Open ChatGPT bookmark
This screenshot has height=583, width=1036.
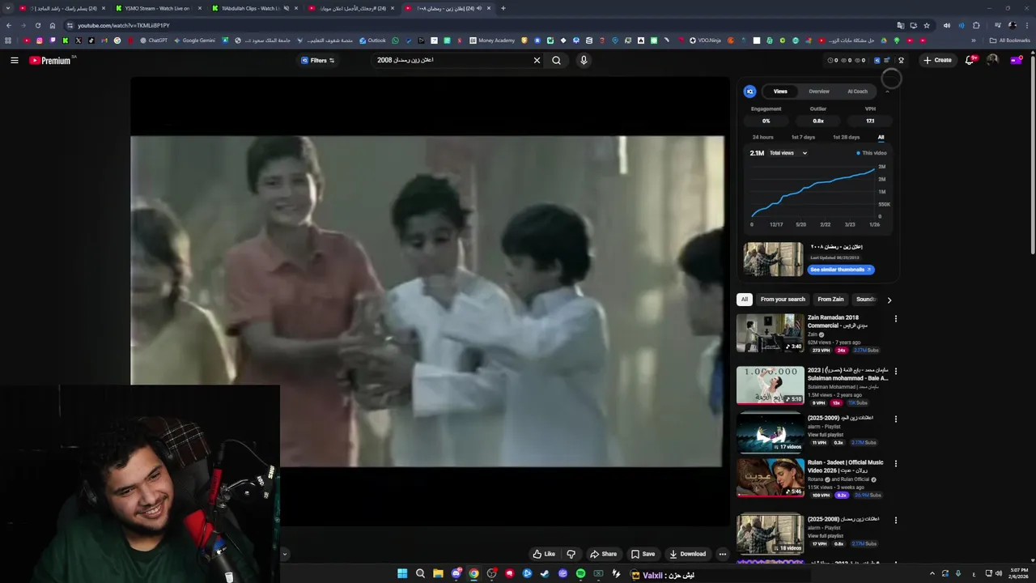coord(154,40)
